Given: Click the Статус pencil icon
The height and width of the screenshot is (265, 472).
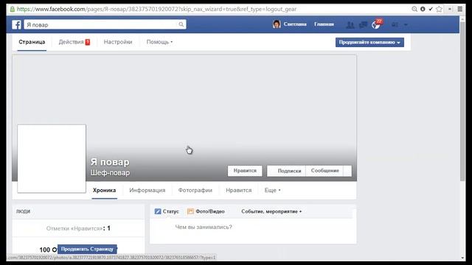Looking at the screenshot, I should point(158,211).
